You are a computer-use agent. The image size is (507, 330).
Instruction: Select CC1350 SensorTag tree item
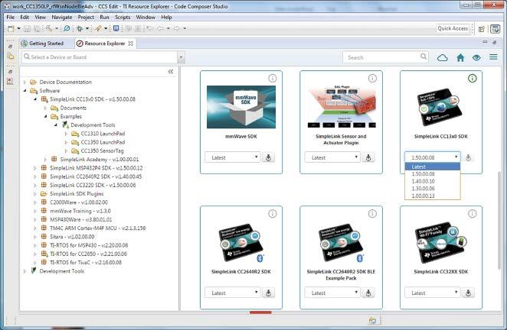click(x=102, y=150)
